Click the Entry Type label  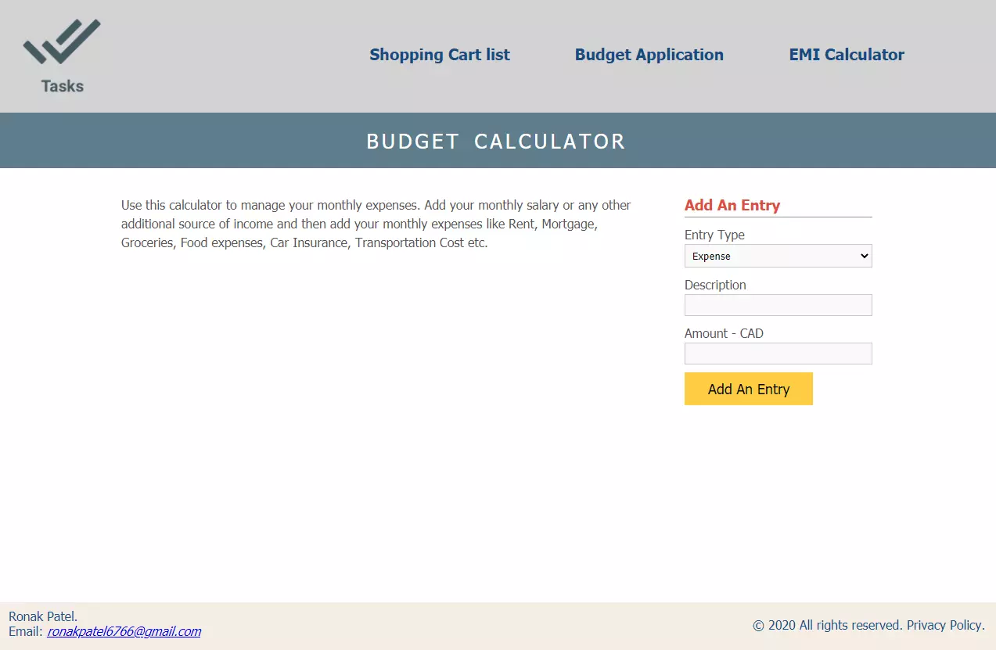click(x=714, y=235)
